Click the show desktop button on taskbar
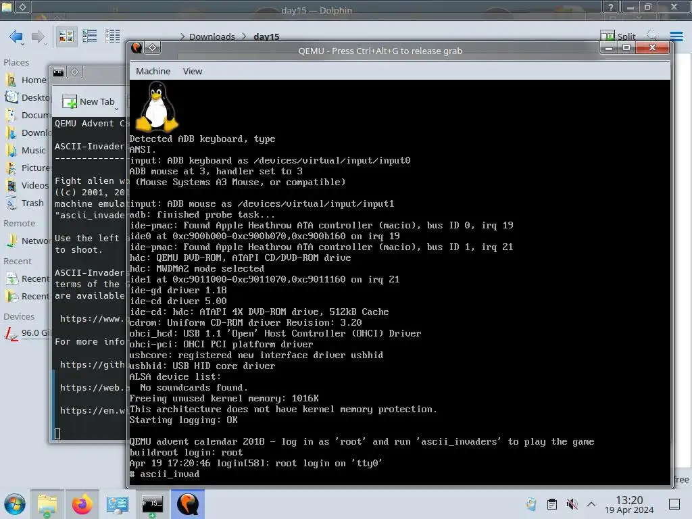Screen dimensions: 692x519 tap(674, 504)
